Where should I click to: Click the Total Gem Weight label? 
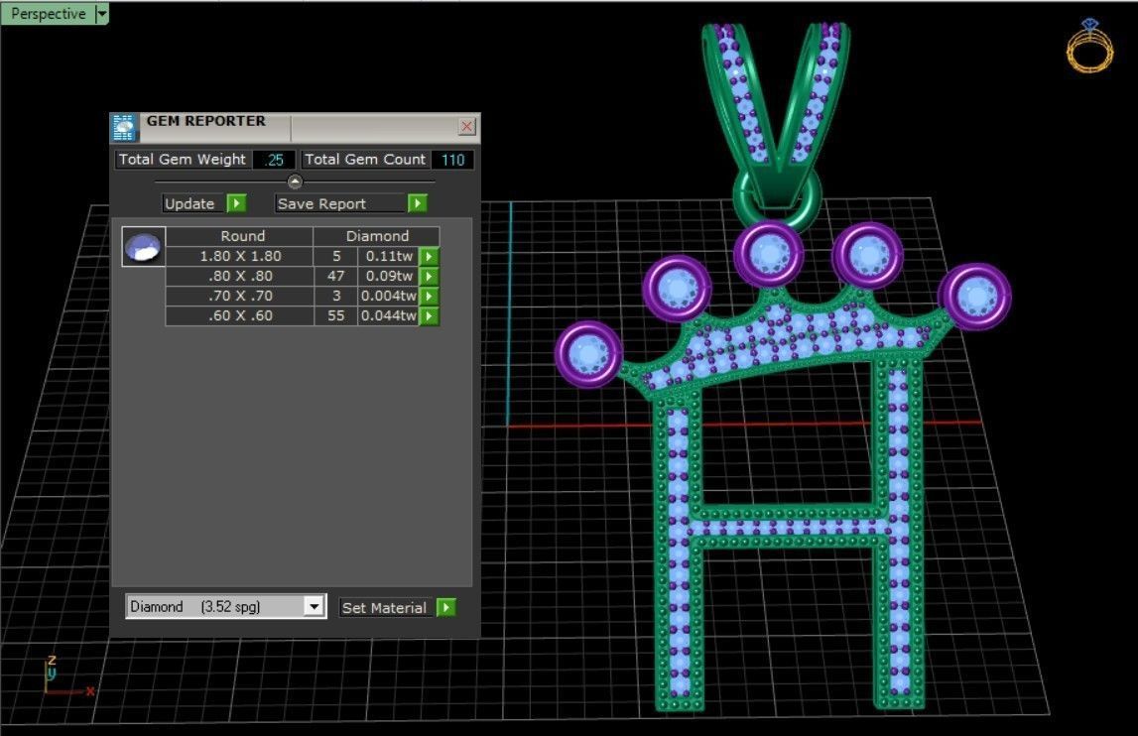pyautogui.click(x=183, y=160)
